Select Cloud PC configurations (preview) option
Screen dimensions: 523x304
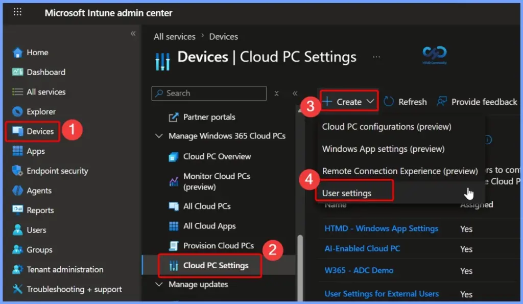[x=387, y=127]
